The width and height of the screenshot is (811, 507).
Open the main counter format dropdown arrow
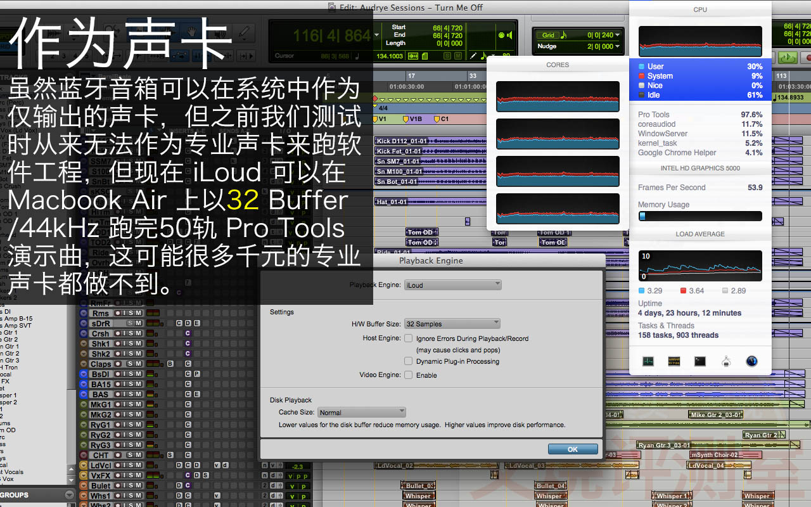point(376,35)
